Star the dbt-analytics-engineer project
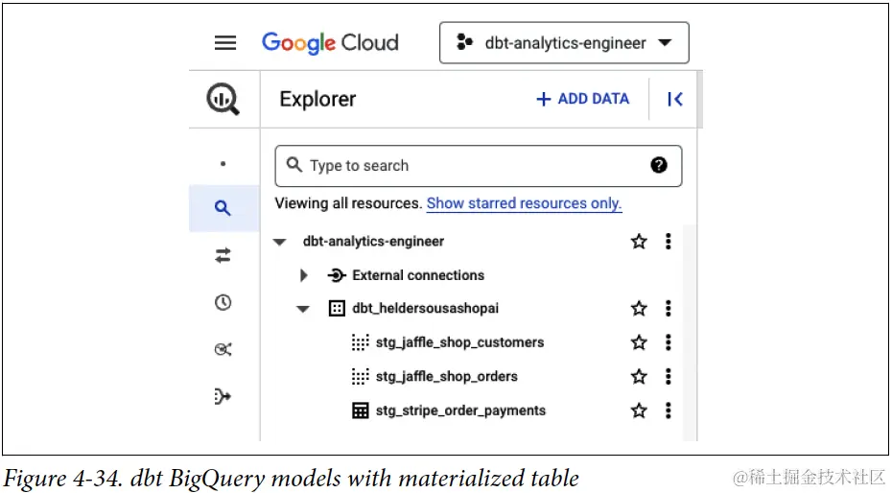The height and width of the screenshot is (493, 892). click(x=639, y=242)
